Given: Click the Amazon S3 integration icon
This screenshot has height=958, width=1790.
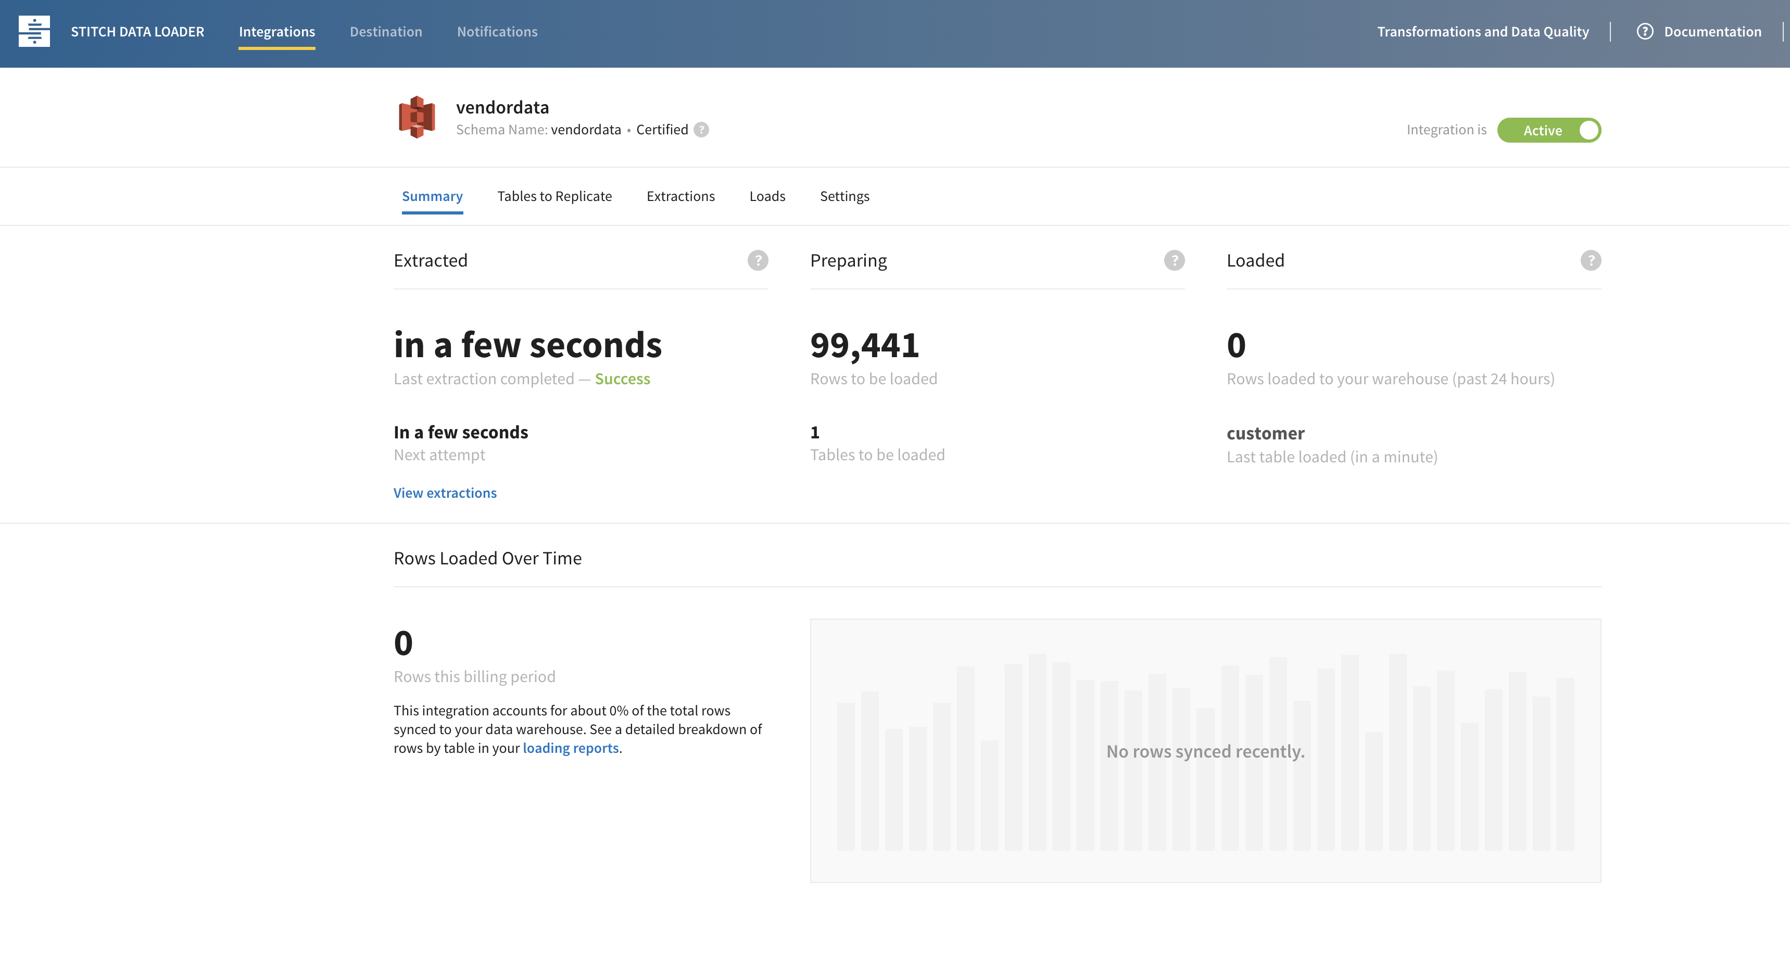Looking at the screenshot, I should (416, 117).
